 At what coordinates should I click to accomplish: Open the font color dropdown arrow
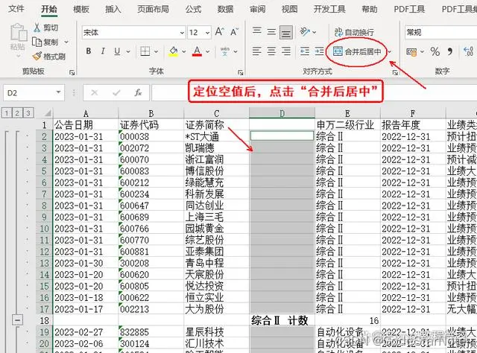207,51
